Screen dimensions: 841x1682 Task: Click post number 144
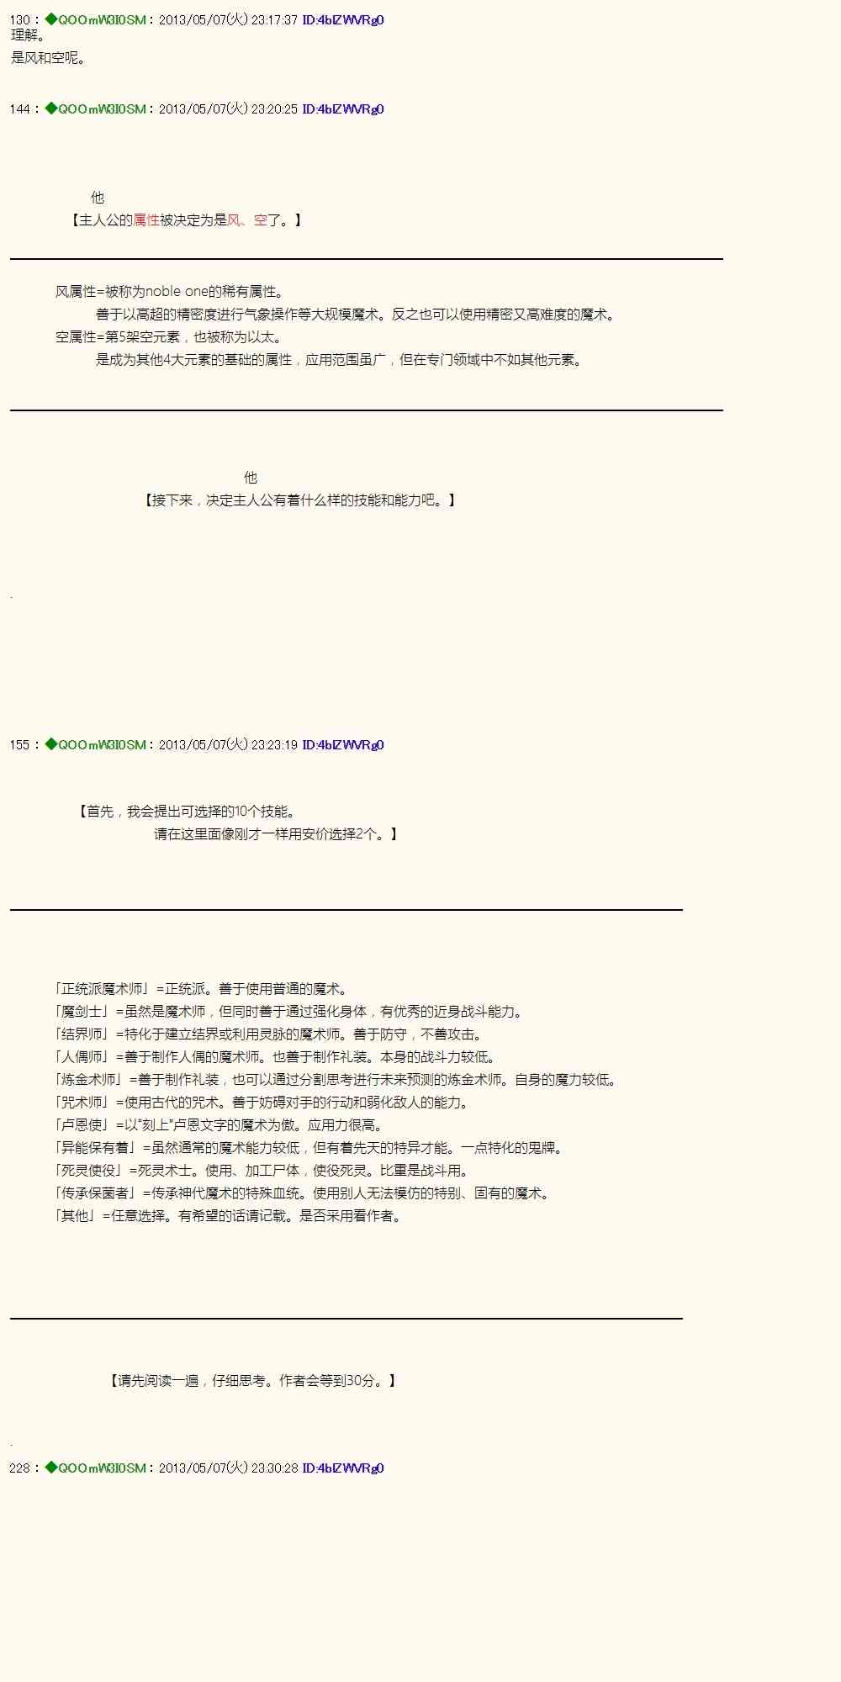pos(19,108)
